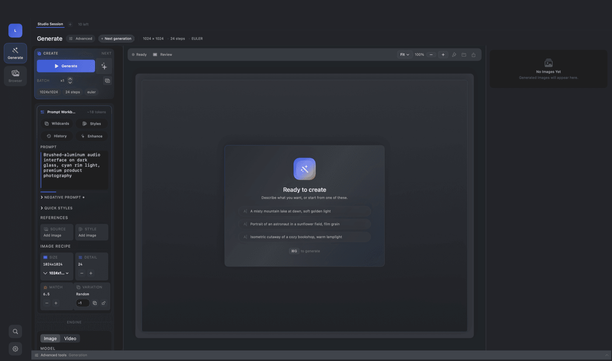Add a Style reference image
The width and height of the screenshot is (612, 361).
click(x=92, y=232)
